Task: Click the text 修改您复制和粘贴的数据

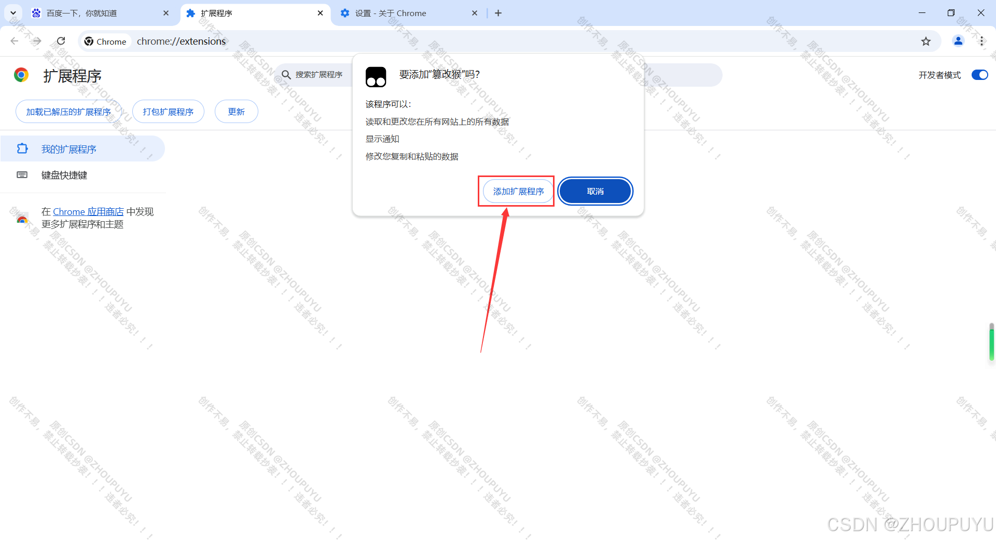Action: point(412,156)
